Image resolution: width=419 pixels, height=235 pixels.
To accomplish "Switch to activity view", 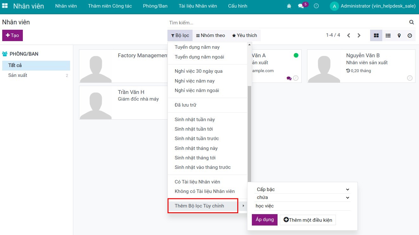I will [410, 35].
